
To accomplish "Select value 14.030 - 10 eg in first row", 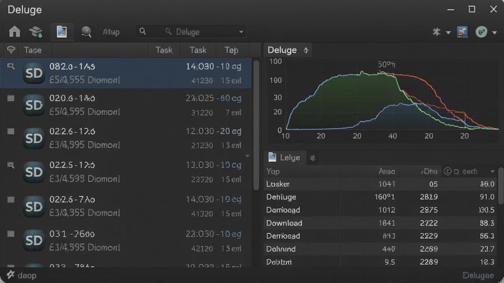I will click(x=214, y=66).
